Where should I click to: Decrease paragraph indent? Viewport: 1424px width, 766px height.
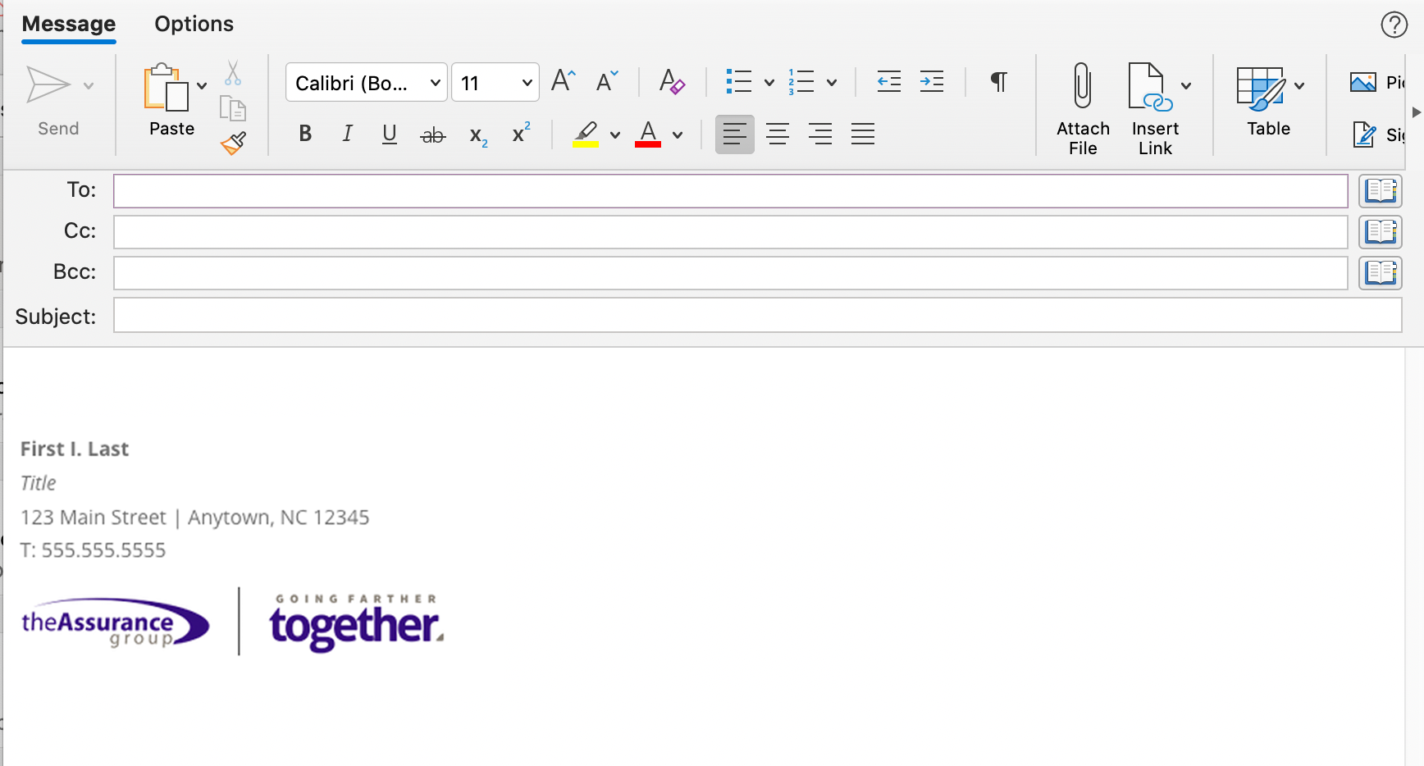click(x=889, y=81)
